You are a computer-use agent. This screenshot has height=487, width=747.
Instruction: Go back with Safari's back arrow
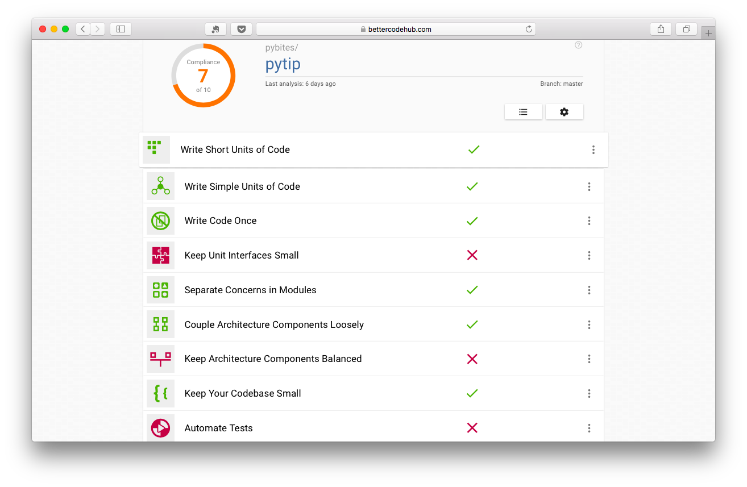pyautogui.click(x=83, y=29)
